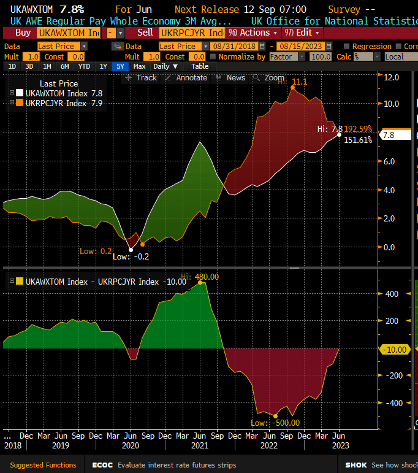Click the chart icon before second Data
This screenshot has width=418, height=473.
coord(117,47)
